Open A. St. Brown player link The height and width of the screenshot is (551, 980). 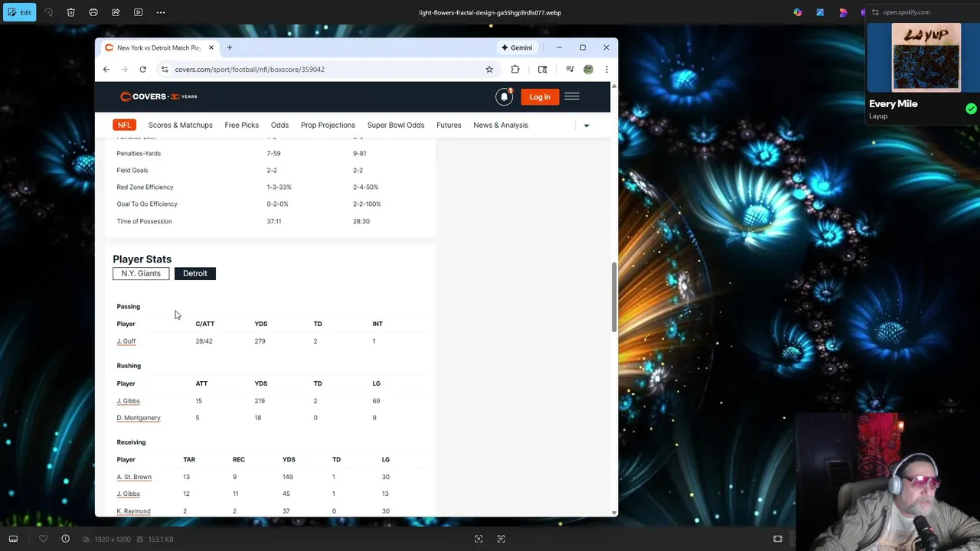point(134,477)
